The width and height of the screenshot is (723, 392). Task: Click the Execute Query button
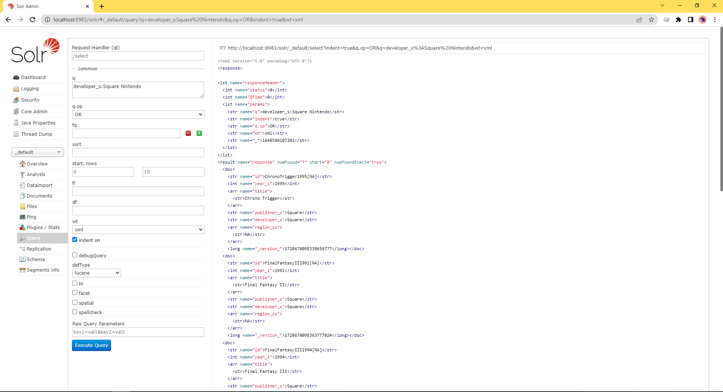[x=92, y=345]
